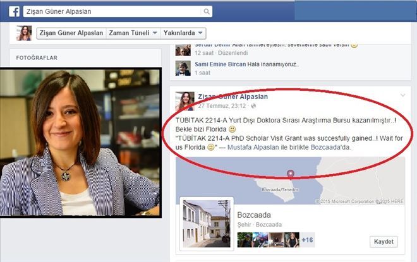Select the Zişan Güner Alpaslan profile tab
Image resolution: width=417 pixels, height=262 pixels.
click(x=71, y=33)
